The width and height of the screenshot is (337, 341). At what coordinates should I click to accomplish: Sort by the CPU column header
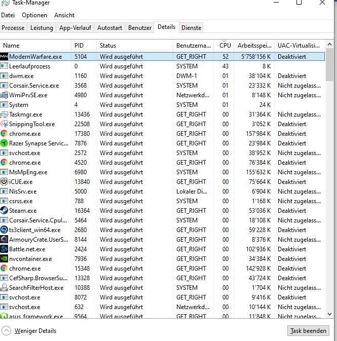[x=224, y=46]
